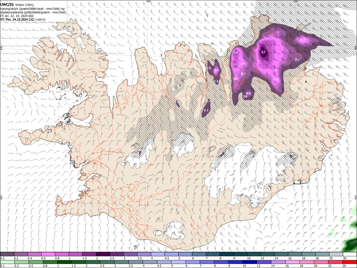The image size is (357, 268).
Task: Click the 0.2 legend value label
Action: coord(2,258)
